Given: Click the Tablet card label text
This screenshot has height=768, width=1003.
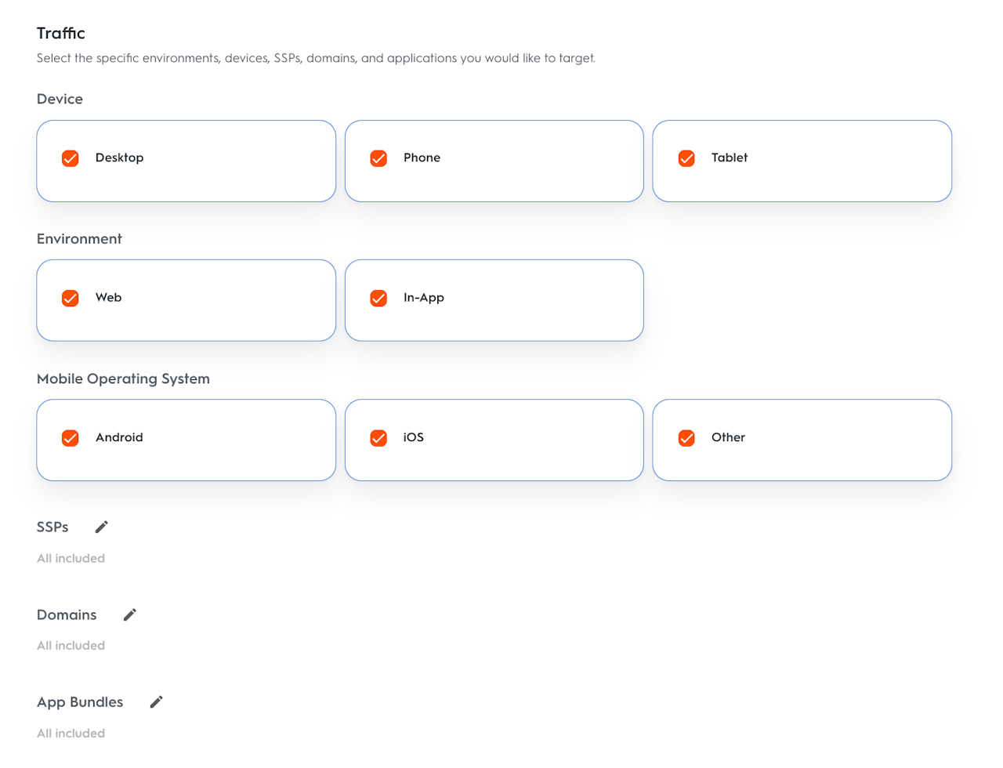Looking at the screenshot, I should click(729, 158).
